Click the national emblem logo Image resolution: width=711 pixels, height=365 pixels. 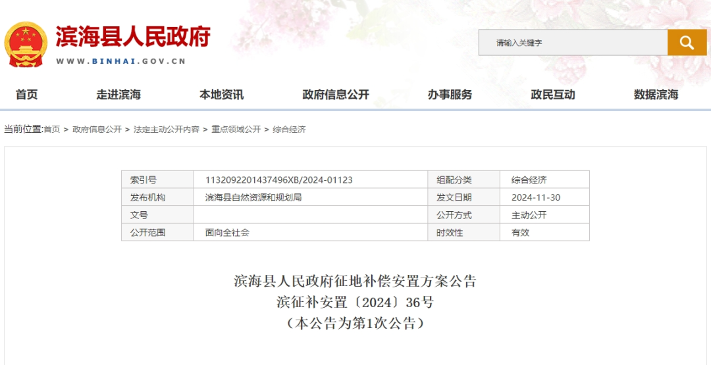26,44
